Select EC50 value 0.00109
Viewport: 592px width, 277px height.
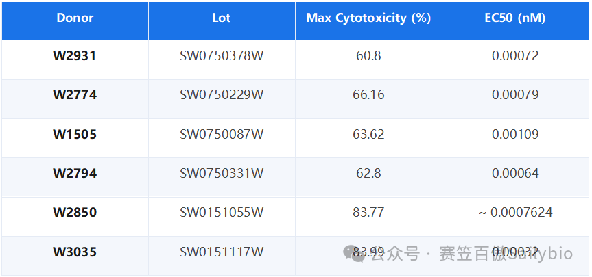515,134
